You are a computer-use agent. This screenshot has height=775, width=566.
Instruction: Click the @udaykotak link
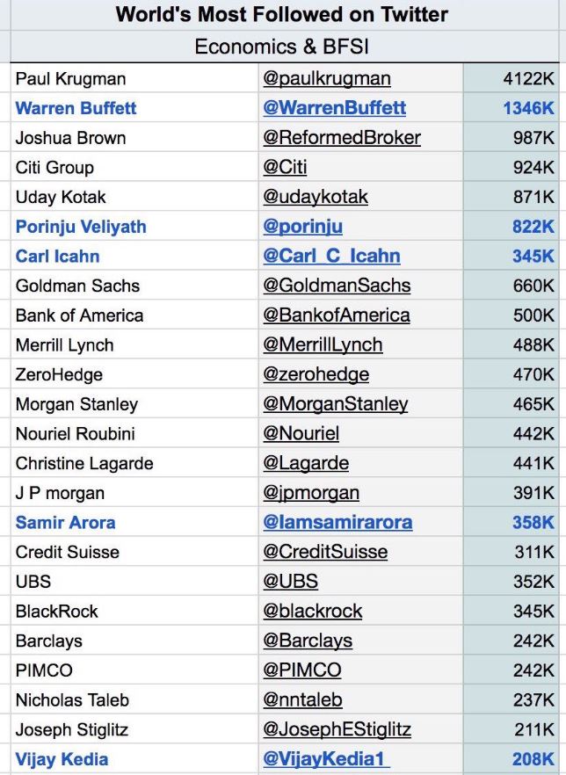click(315, 197)
